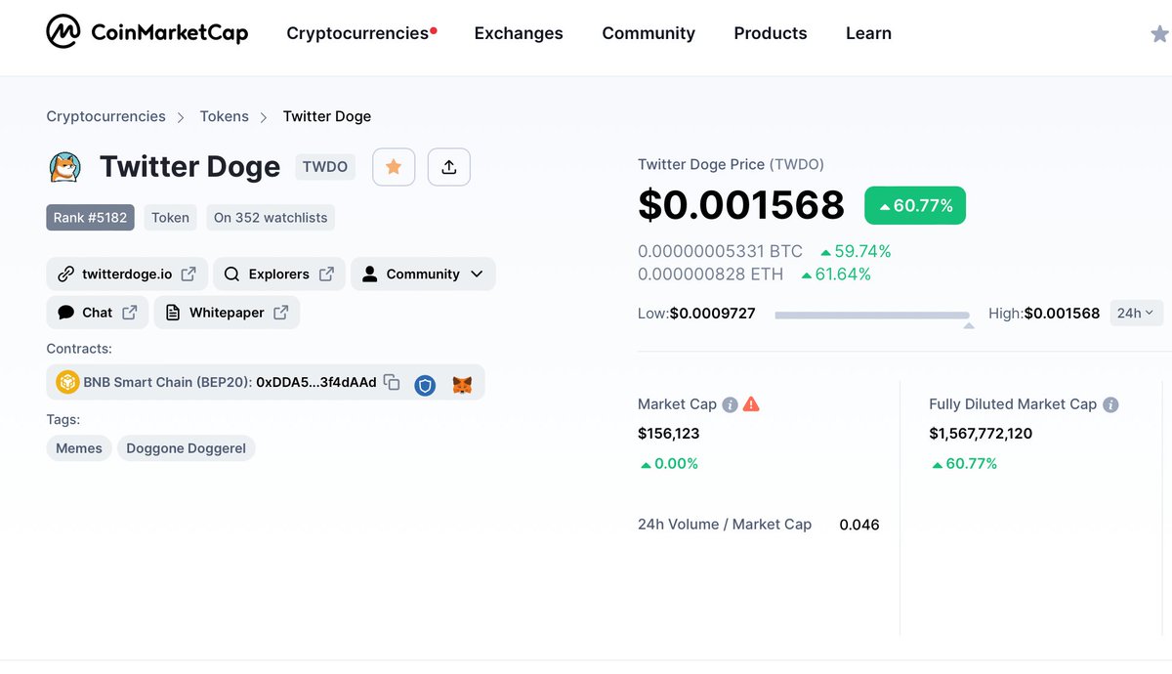The image size is (1172, 674).
Task: Click the Trust Wallet shield icon
Action: coord(425,385)
